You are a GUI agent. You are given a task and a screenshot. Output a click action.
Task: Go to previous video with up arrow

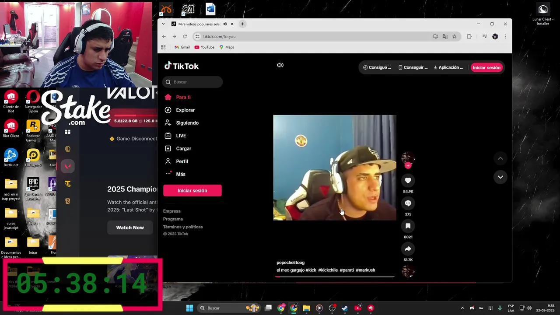500,158
